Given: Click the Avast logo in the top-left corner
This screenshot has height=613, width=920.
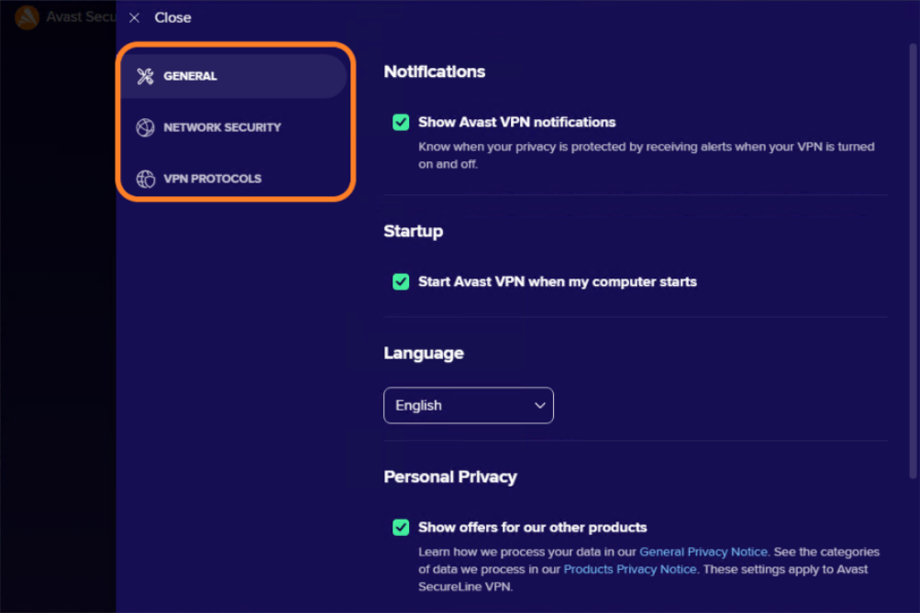Looking at the screenshot, I should point(28,17).
